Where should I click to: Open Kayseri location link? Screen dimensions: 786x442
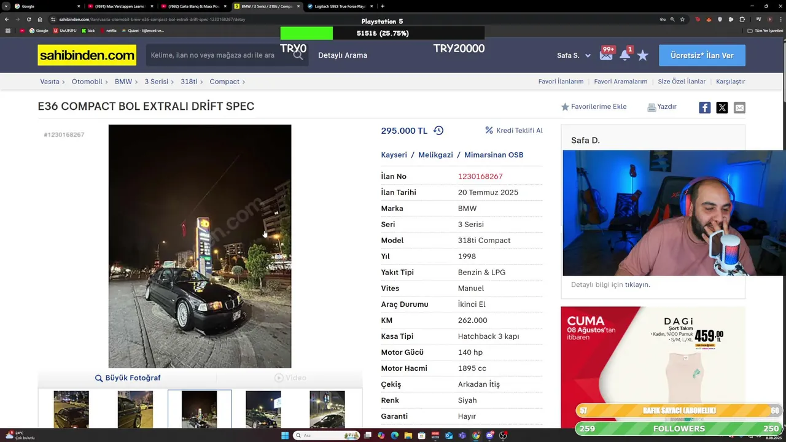394,155
